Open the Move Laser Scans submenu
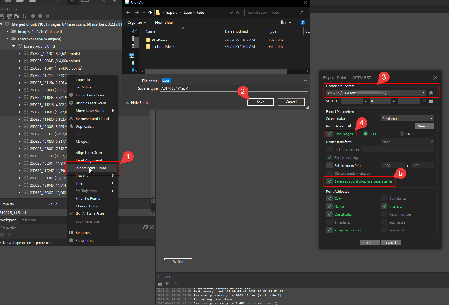The height and width of the screenshot is (305, 449). coord(92,110)
